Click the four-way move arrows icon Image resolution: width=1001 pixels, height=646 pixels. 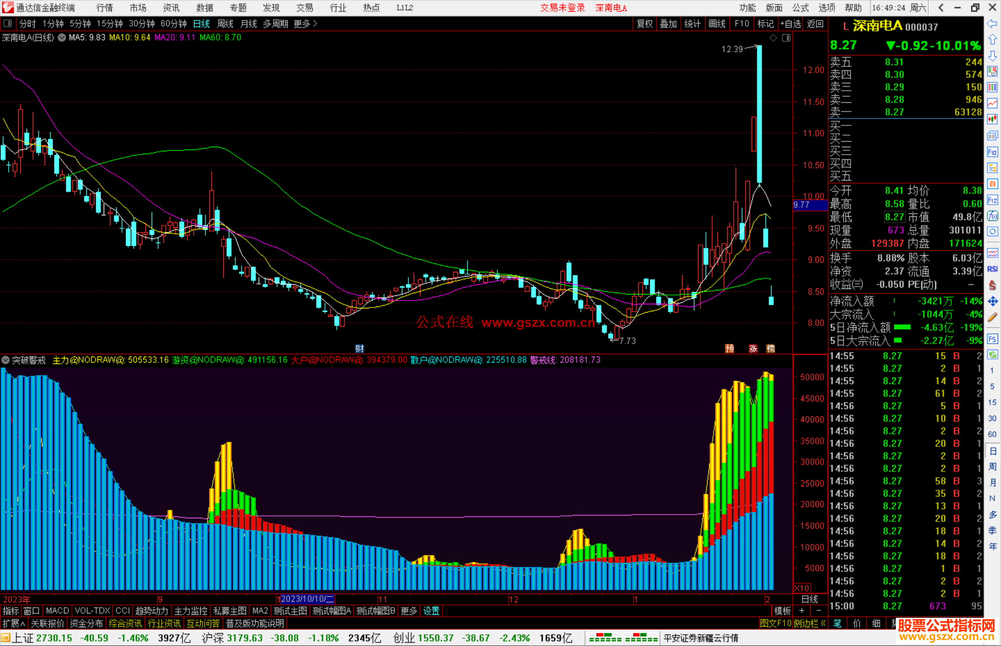tap(992, 301)
